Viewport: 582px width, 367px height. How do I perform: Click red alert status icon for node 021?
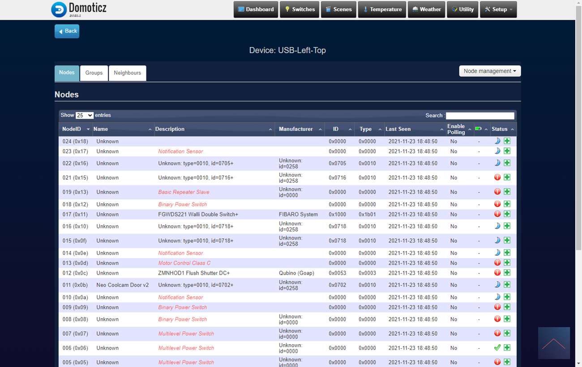[x=497, y=177]
